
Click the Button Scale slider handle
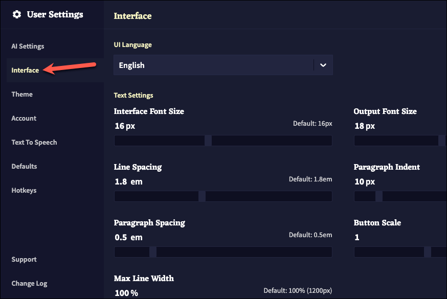tap(428, 252)
